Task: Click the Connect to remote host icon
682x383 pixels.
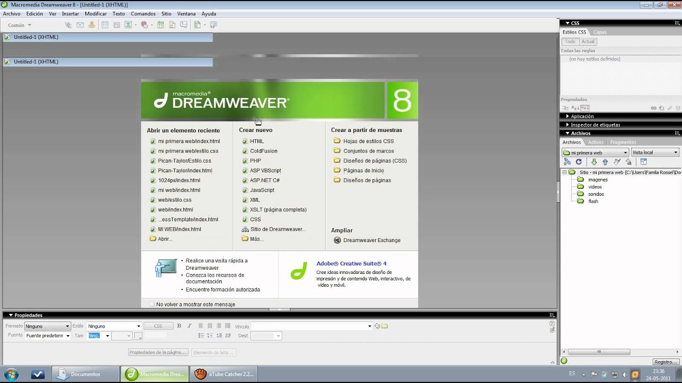Action: pos(567,162)
